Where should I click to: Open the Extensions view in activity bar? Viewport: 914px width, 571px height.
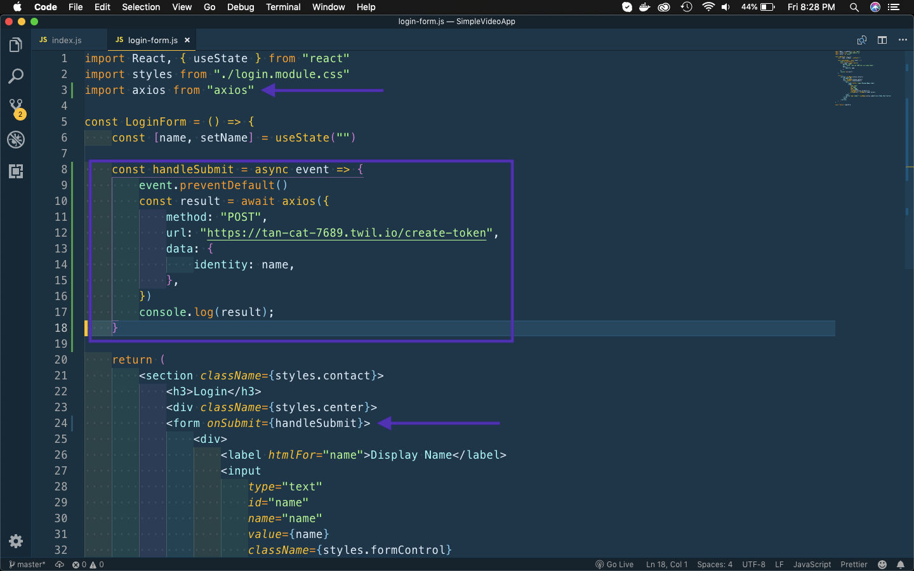click(16, 171)
